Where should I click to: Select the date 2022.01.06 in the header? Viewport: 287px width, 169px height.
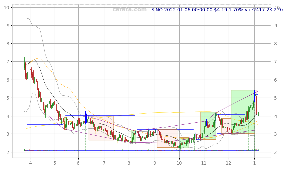177,10
